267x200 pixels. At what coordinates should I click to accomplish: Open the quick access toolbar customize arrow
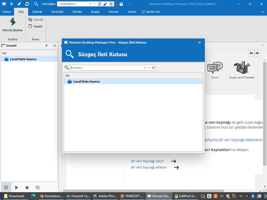[x=130, y=4]
